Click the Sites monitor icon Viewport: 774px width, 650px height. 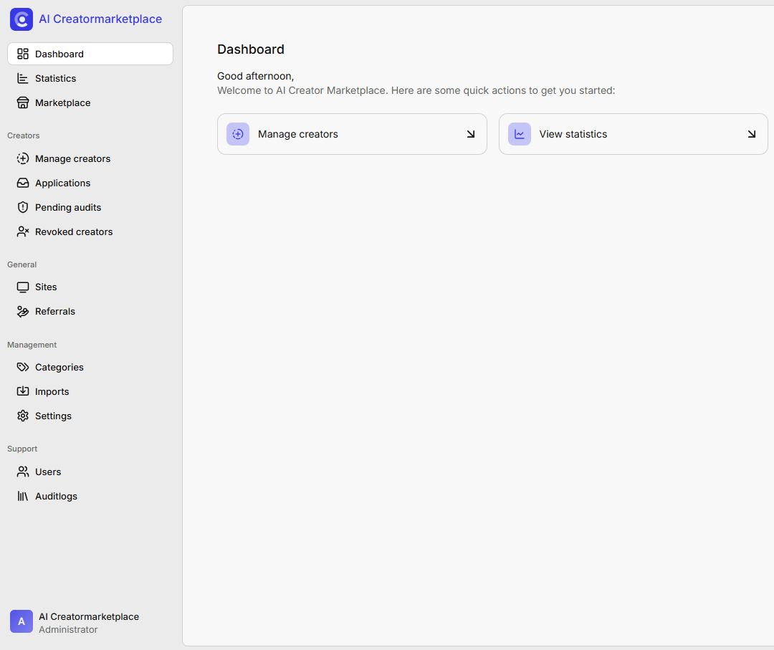click(22, 287)
